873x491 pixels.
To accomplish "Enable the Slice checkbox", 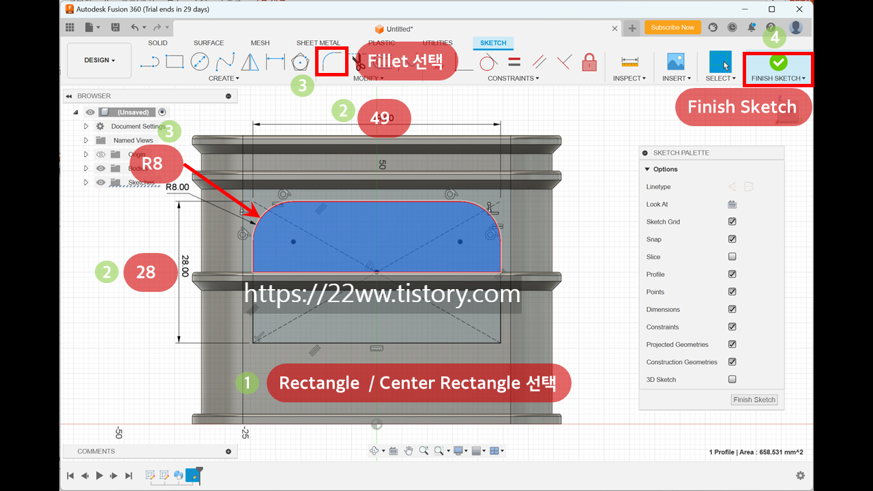I will [x=732, y=257].
